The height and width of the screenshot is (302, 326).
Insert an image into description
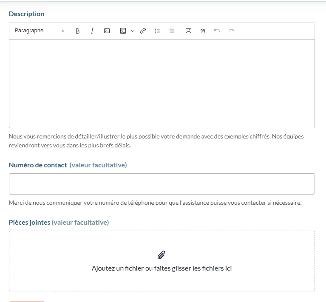click(188, 31)
